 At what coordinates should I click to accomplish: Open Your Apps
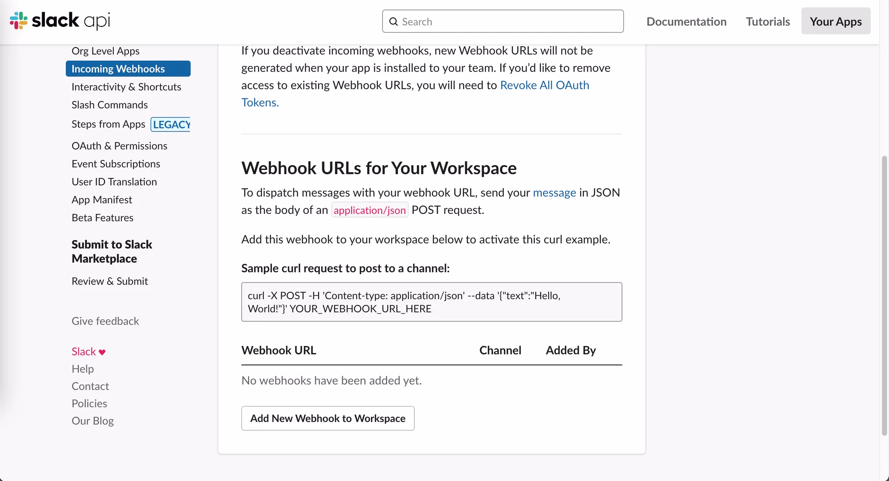click(x=836, y=21)
